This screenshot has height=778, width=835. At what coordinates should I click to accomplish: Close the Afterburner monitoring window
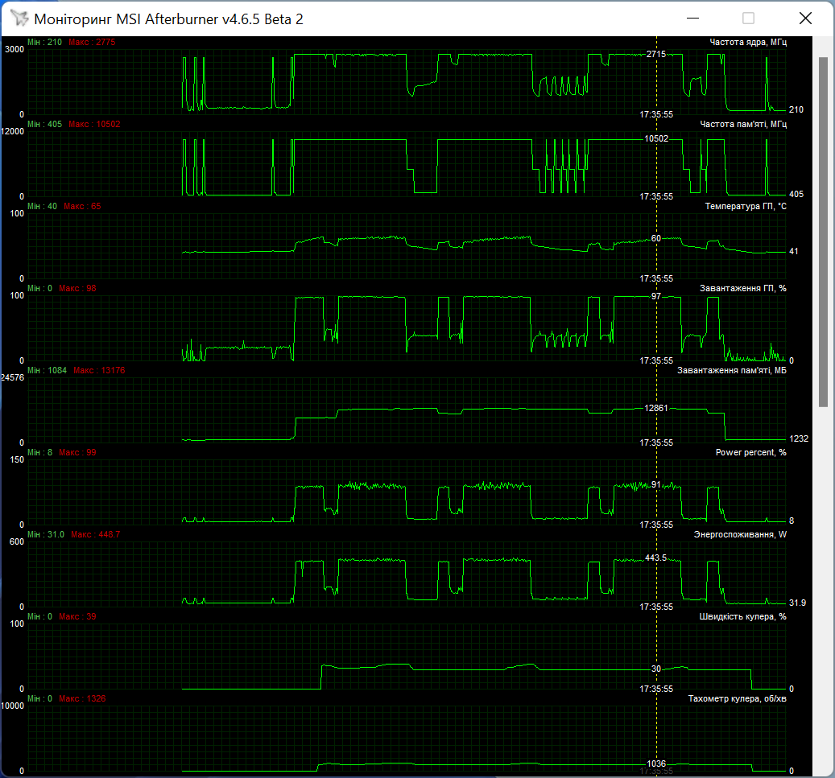805,19
